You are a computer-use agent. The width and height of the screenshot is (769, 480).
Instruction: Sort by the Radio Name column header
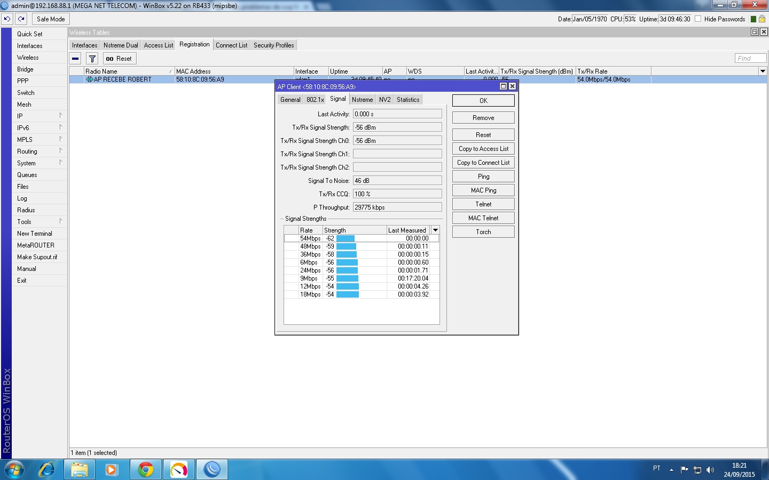point(129,71)
